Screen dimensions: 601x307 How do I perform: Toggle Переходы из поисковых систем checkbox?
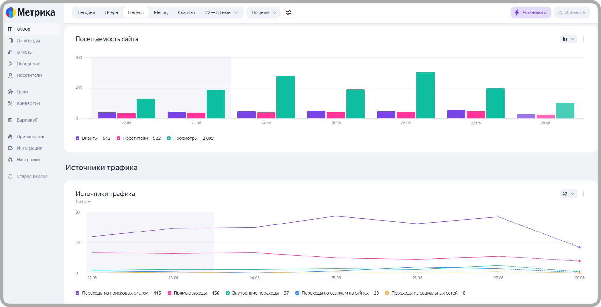tap(78, 293)
